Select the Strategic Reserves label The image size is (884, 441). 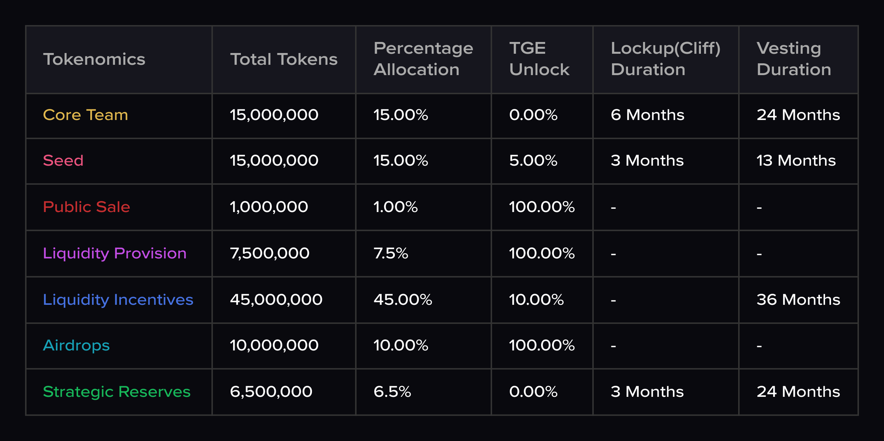(x=117, y=392)
